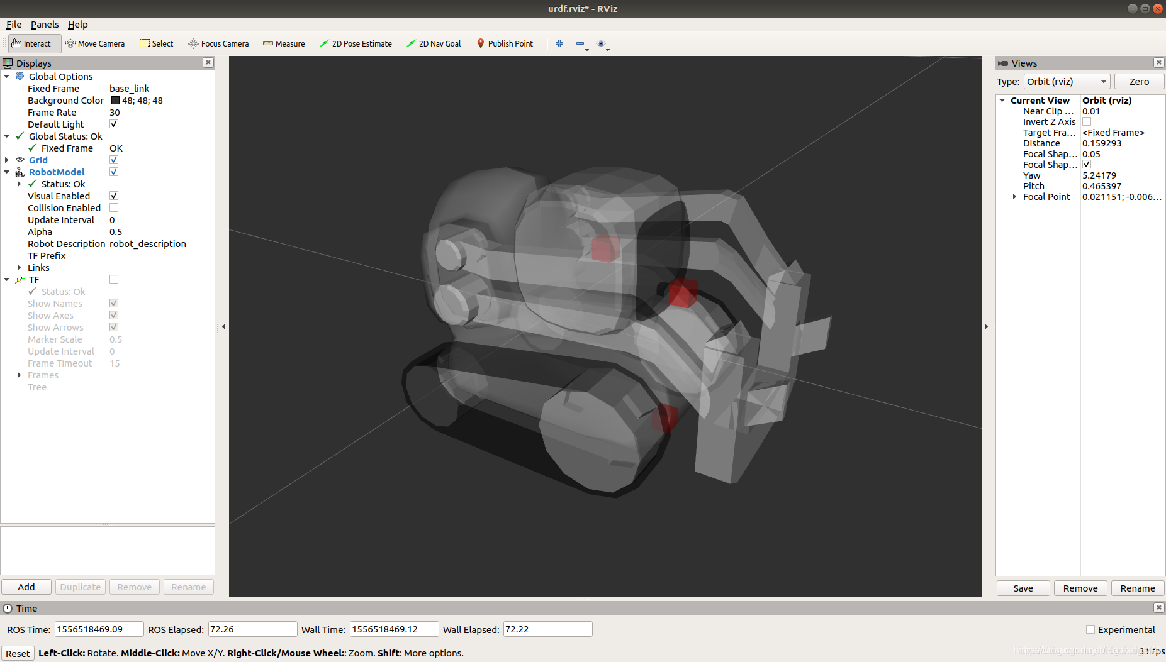1166x662 pixels.
Task: Select the 2D Nav Goal tool
Action: click(434, 43)
